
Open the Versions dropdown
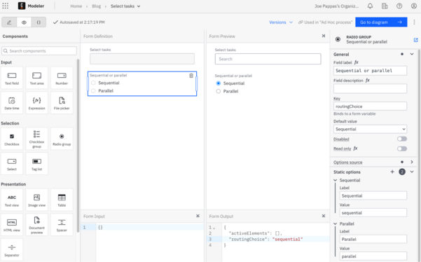[281, 22]
